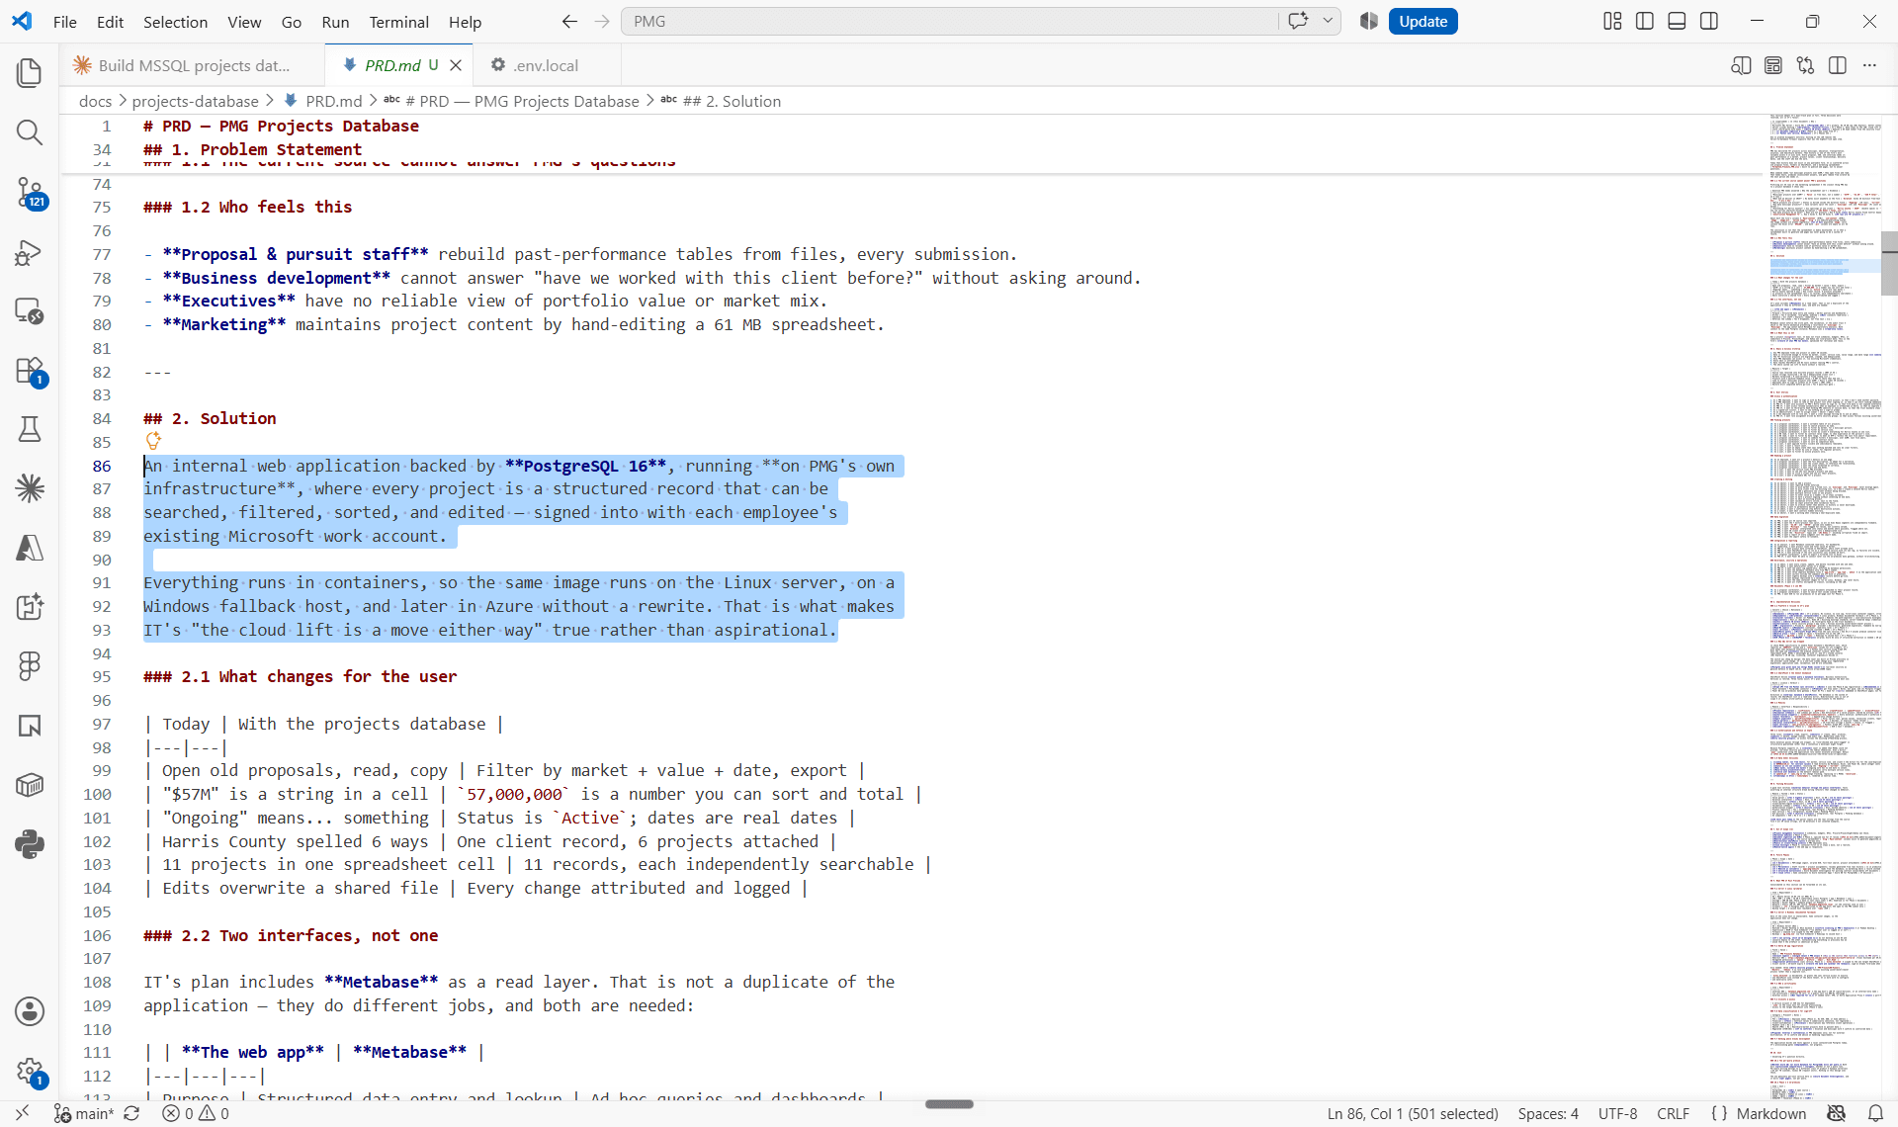Click the horizontal scrollbar thumb
The width and height of the screenshot is (1898, 1127).
click(949, 1104)
